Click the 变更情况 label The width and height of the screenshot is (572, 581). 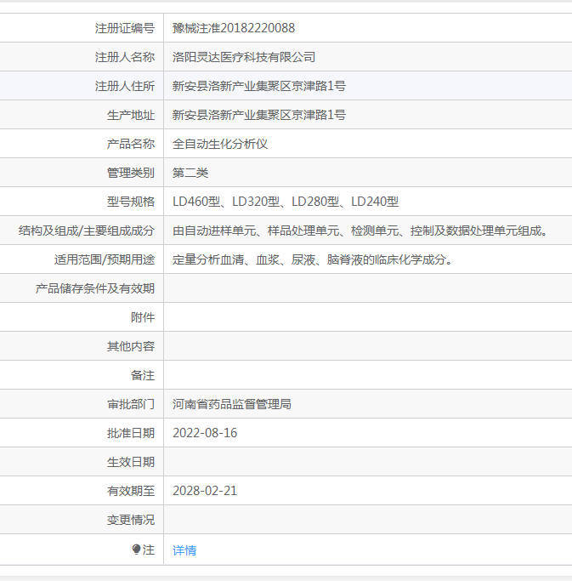pos(131,520)
